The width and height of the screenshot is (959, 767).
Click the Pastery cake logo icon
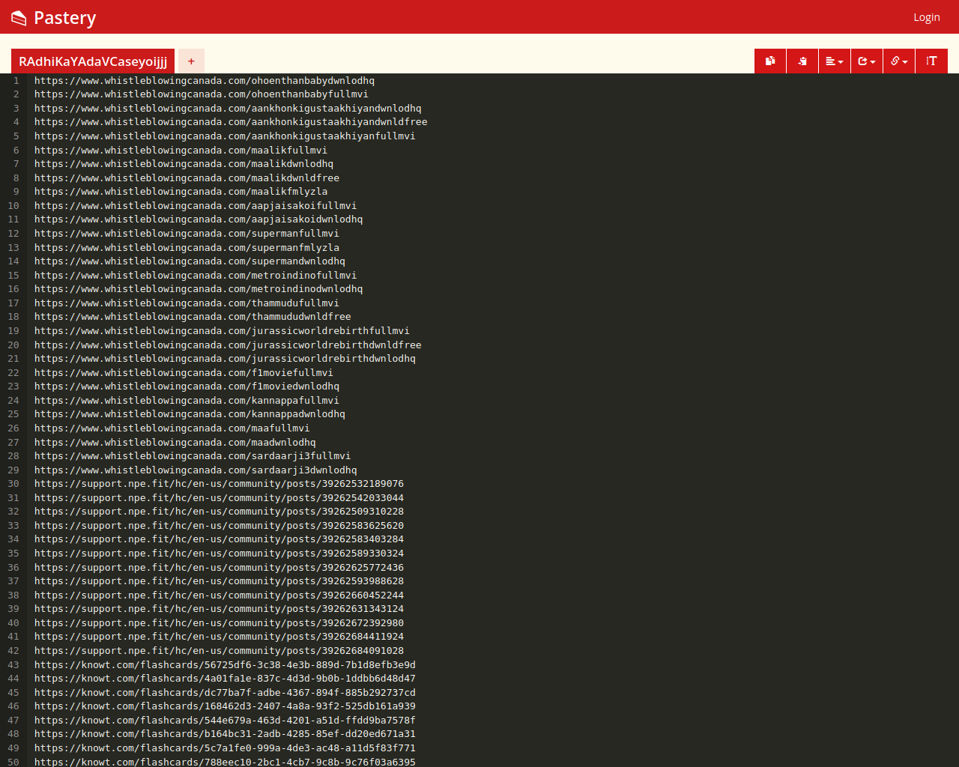point(19,17)
